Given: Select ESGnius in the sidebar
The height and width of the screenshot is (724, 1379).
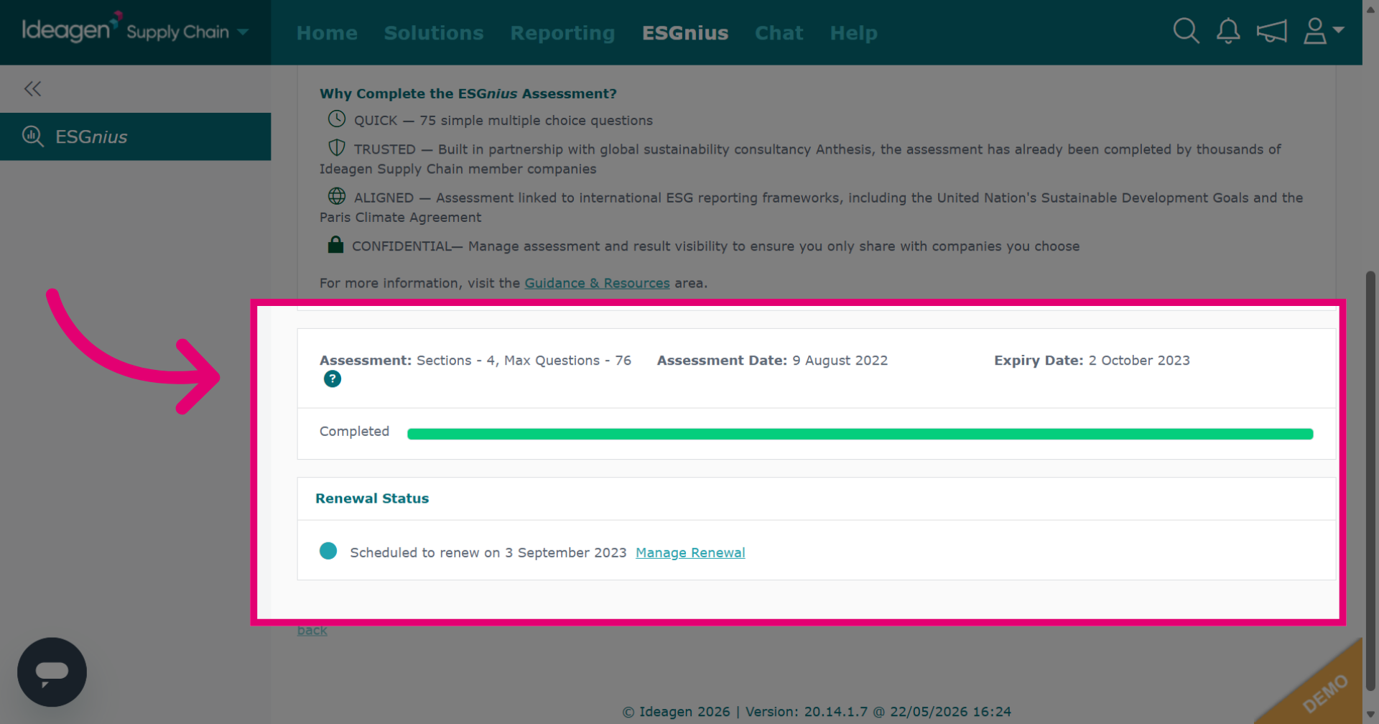Looking at the screenshot, I should click(135, 136).
